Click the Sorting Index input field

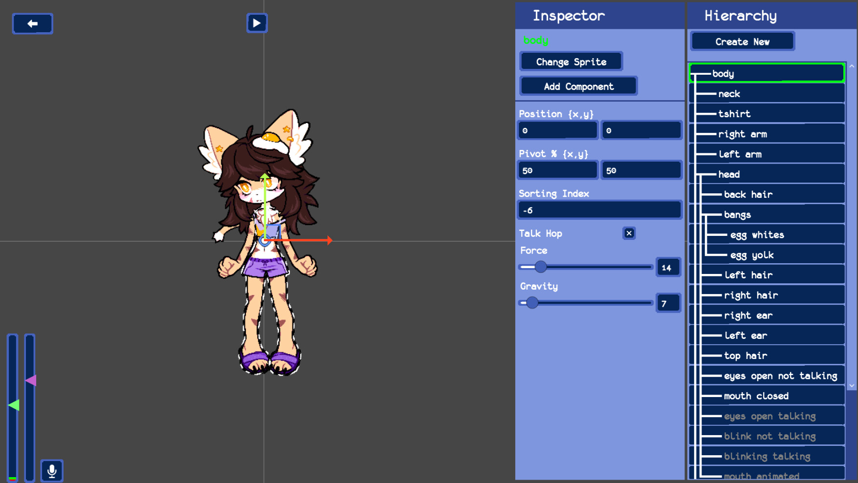point(599,210)
